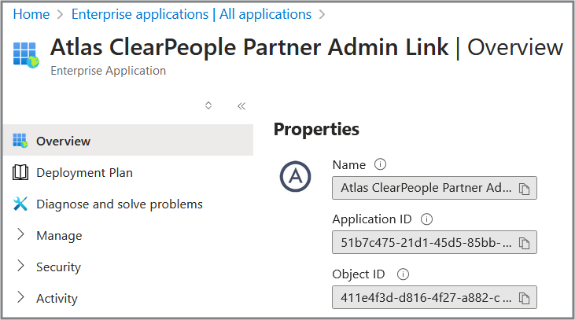Screen dimensions: 575x320
Task: Click the info icon beside Application ID
Action: 427,219
